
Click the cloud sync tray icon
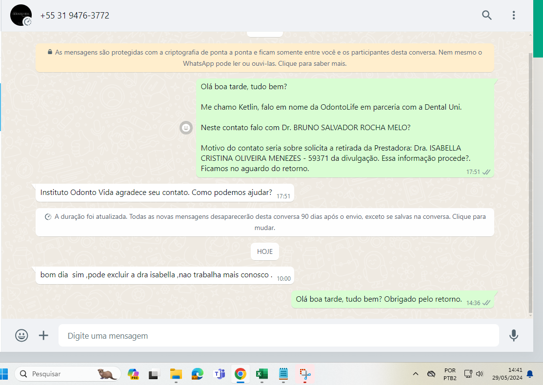coord(431,374)
